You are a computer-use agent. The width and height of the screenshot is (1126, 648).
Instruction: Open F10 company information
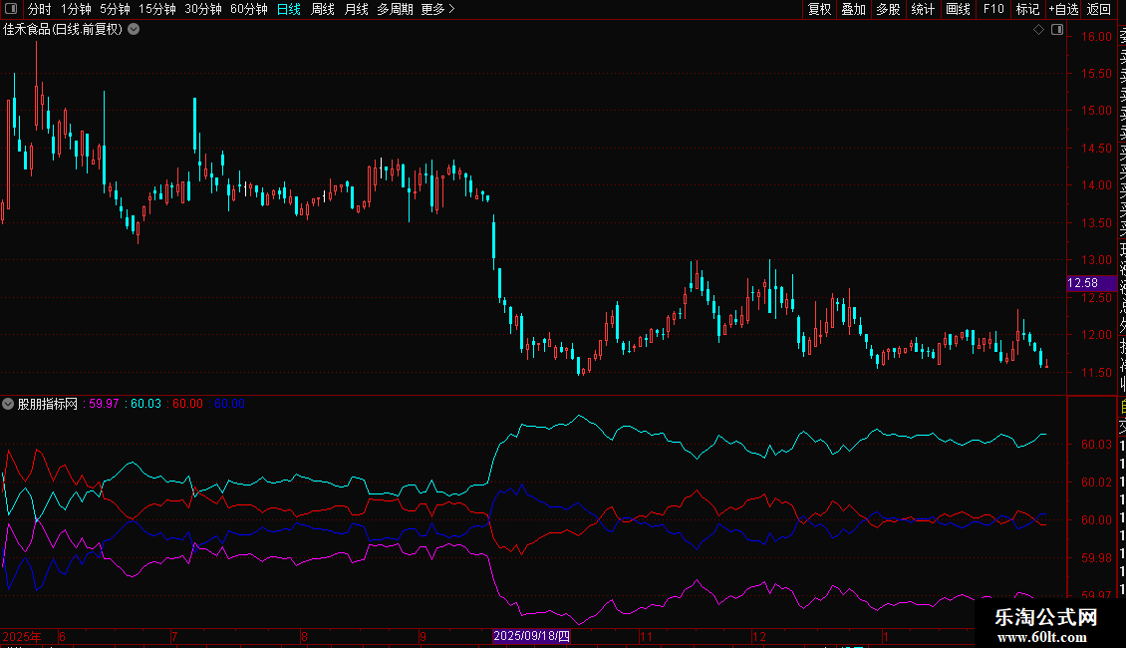tap(993, 9)
